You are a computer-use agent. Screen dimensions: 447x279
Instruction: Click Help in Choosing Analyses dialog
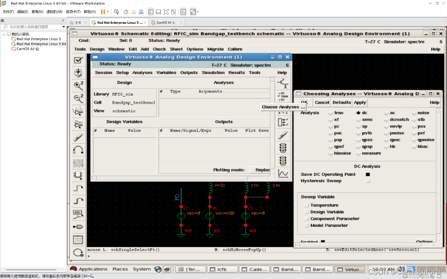[434, 102]
